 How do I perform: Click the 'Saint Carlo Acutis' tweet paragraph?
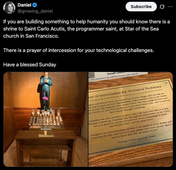(x=86, y=29)
